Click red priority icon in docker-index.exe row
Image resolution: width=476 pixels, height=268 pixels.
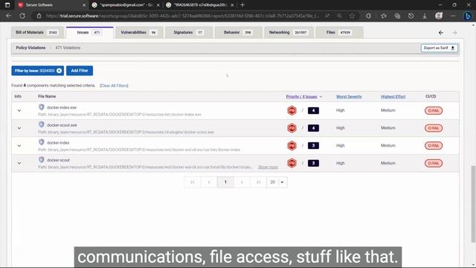coord(292,110)
